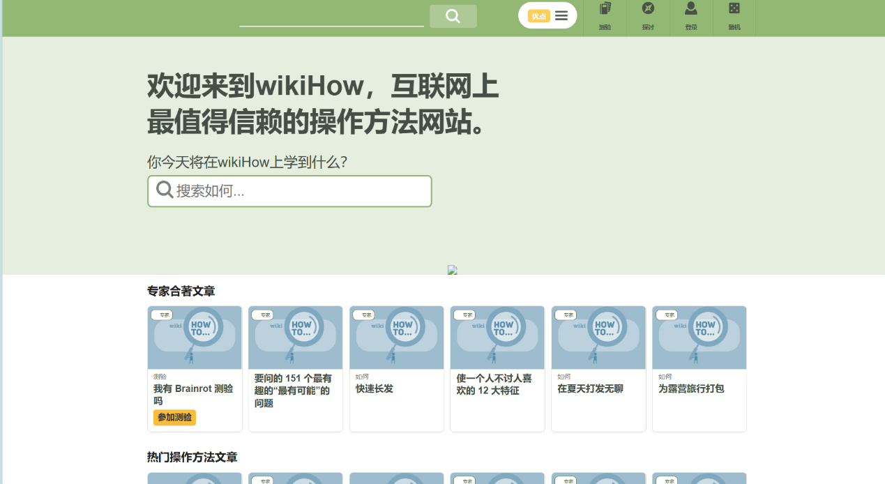The height and width of the screenshot is (484, 885).
Task: Open 使一个人不讨人喜欢的 12 大特征
Action: 494,384
